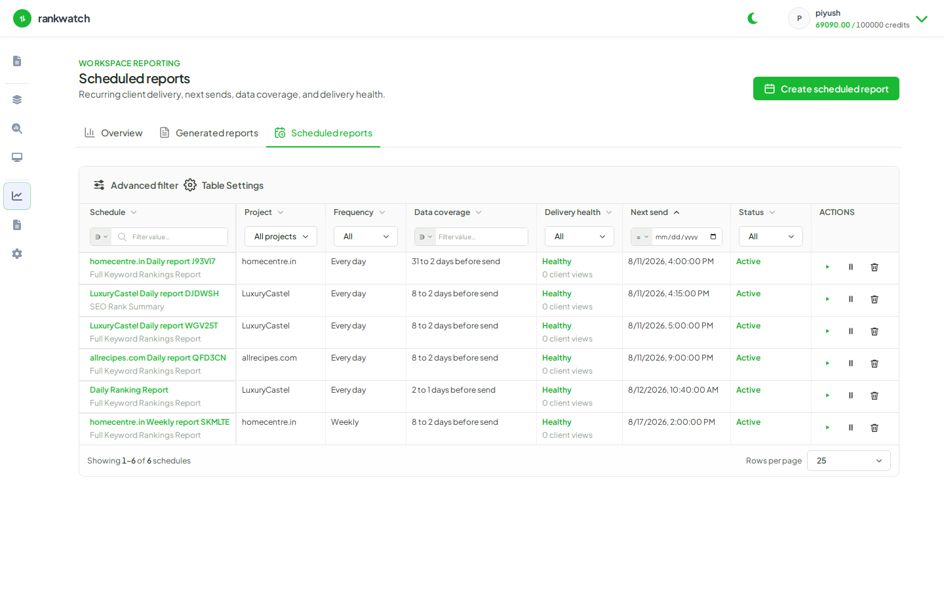Open the Rows per page dropdown

click(x=849, y=461)
